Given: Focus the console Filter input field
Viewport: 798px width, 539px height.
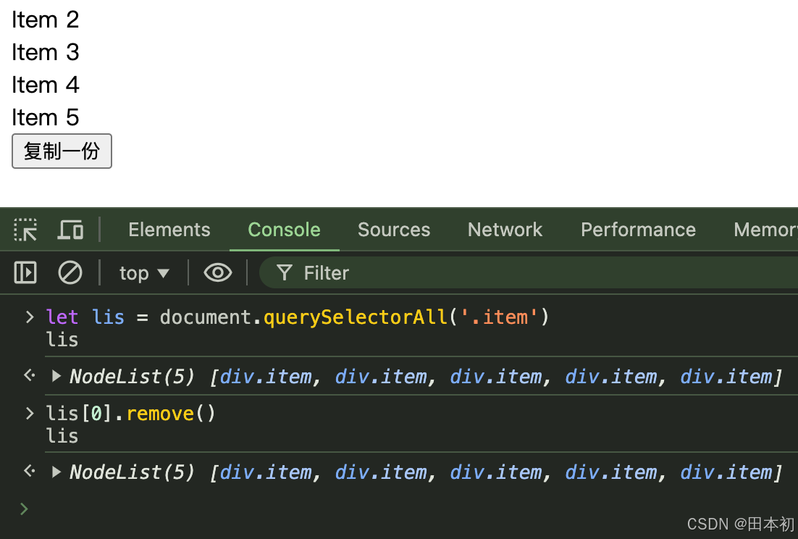Looking at the screenshot, I should click(529, 273).
